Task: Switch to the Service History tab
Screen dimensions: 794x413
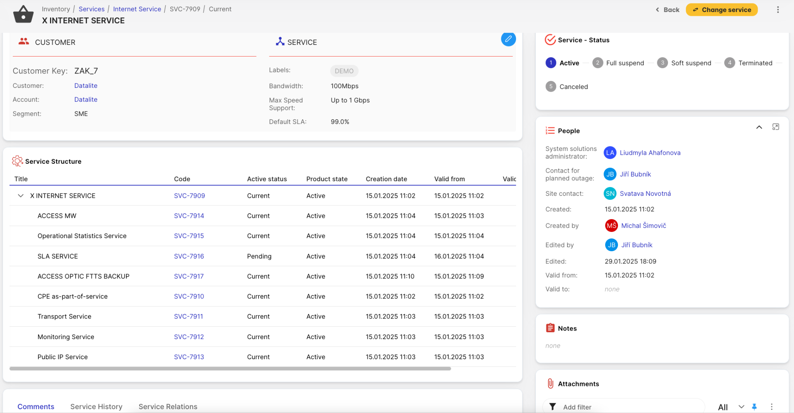Action: (x=96, y=406)
